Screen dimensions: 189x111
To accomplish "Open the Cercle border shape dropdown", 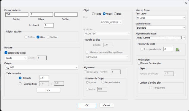I will point(16,58).
